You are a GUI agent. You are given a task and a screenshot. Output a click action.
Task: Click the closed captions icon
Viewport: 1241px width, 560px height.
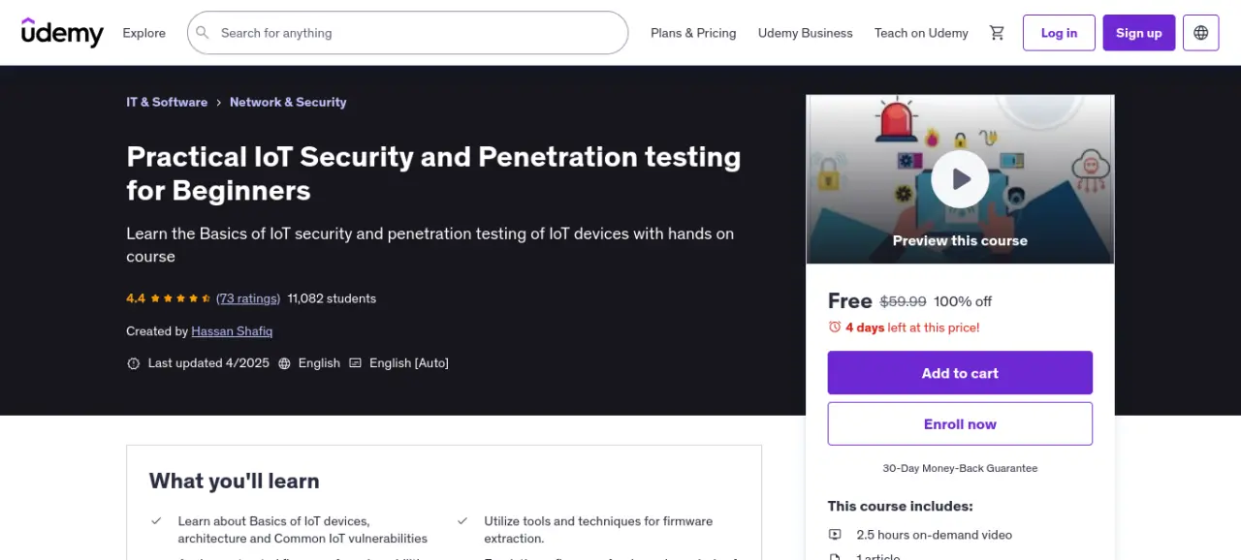355,363
